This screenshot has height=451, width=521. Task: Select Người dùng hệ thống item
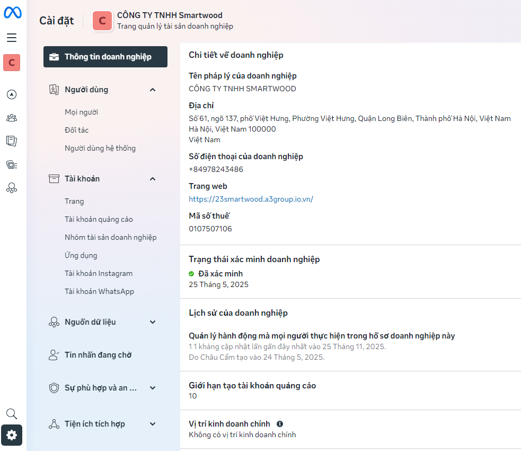pyautogui.click(x=100, y=148)
